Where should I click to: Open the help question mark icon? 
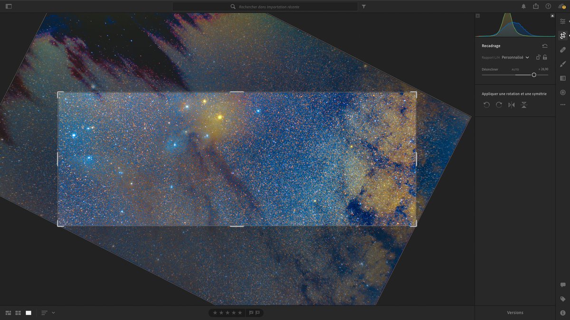pos(548,7)
